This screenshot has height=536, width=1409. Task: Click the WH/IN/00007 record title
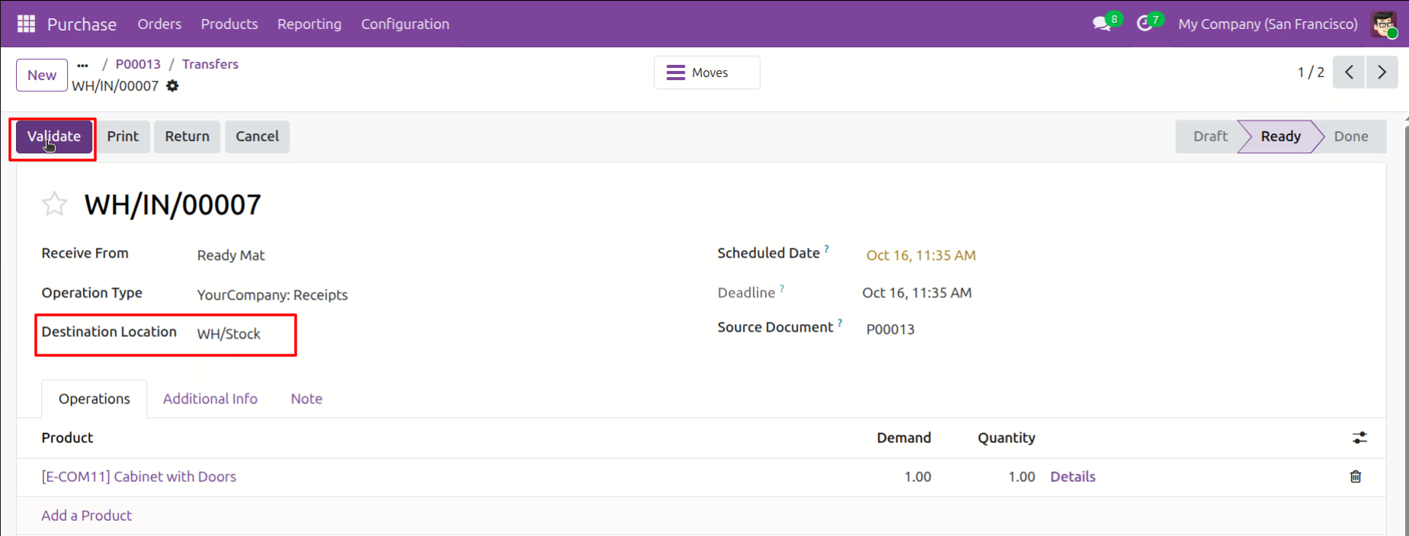coord(172,204)
